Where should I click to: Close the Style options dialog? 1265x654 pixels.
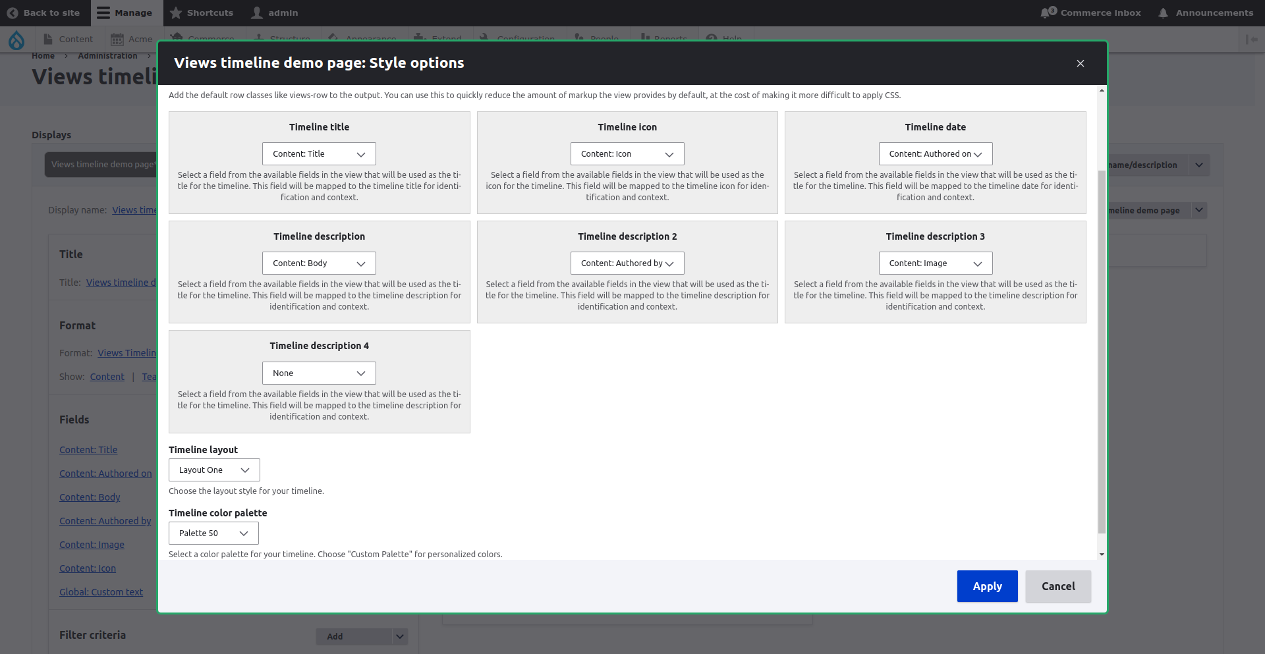[1081, 63]
